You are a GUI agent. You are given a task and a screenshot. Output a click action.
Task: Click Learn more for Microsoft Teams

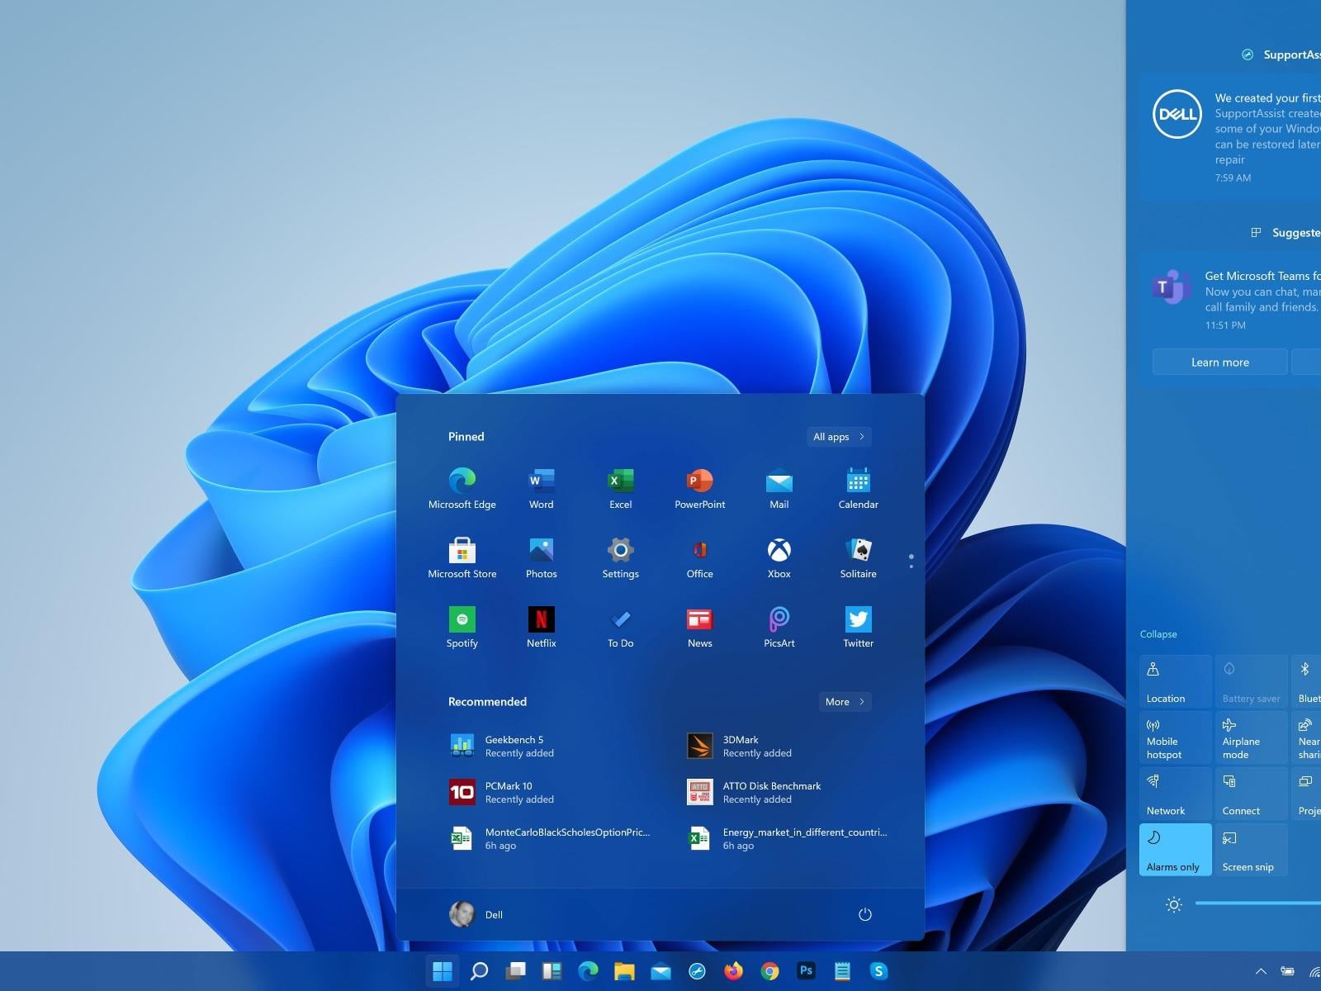tap(1220, 362)
